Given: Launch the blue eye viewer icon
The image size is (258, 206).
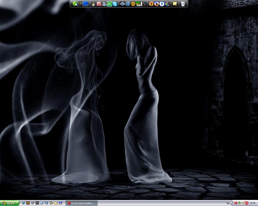Looking at the screenshot, I should [123, 4].
